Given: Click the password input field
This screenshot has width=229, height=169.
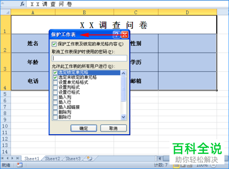Looking at the screenshot, I should click(x=89, y=58).
